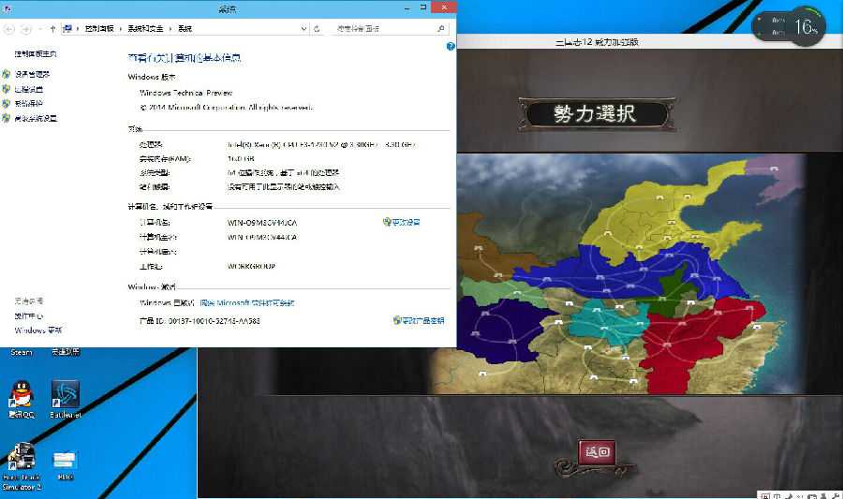The height and width of the screenshot is (499, 843).
Task: Click the back arrow in System window
Action: (9, 29)
